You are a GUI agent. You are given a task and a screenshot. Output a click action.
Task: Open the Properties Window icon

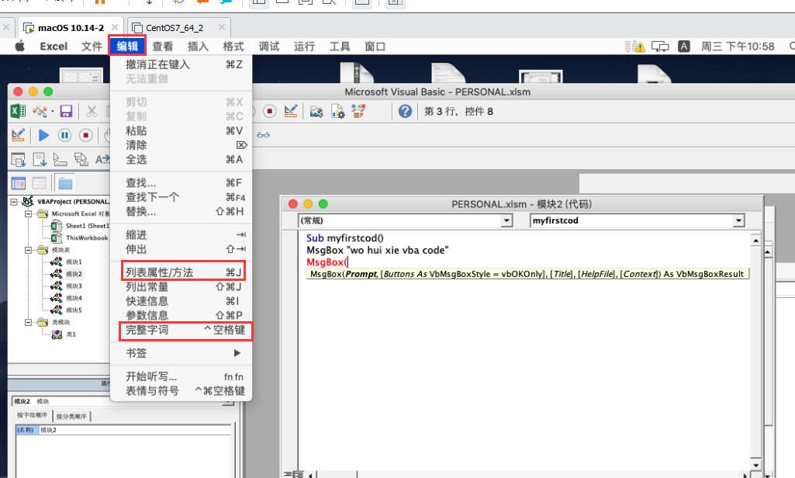(337, 111)
